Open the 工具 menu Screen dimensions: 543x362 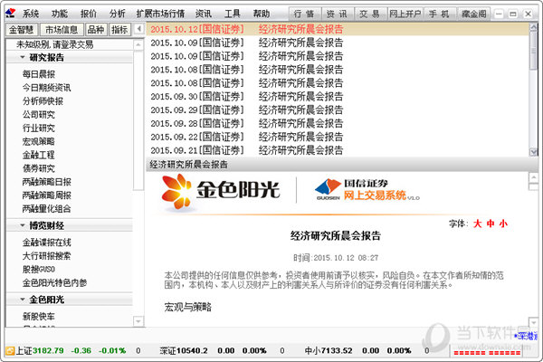click(x=232, y=14)
